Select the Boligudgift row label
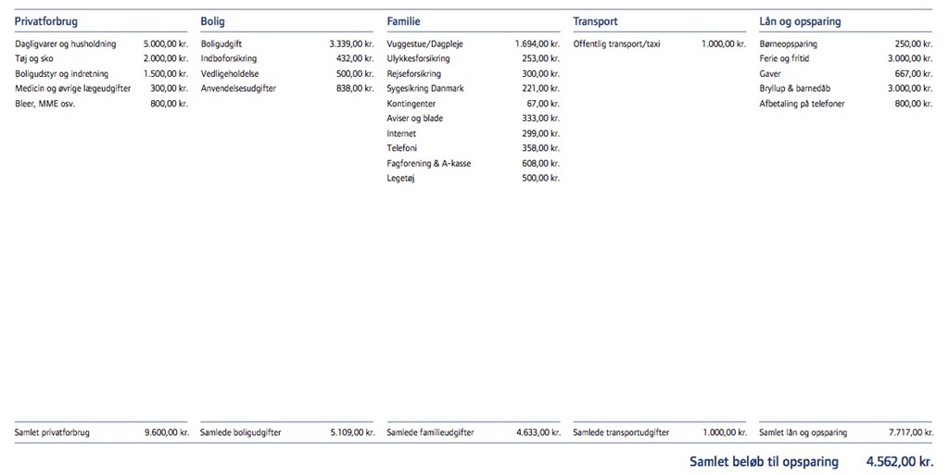This screenshot has width=949, height=475. coord(221,44)
